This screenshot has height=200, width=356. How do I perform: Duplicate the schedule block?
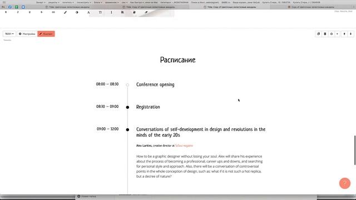318,34
